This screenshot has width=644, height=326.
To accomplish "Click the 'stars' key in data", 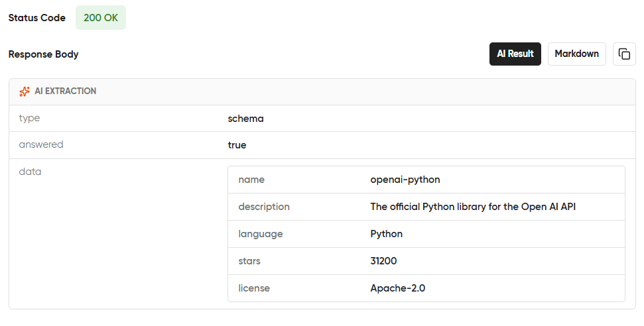I will (x=249, y=261).
